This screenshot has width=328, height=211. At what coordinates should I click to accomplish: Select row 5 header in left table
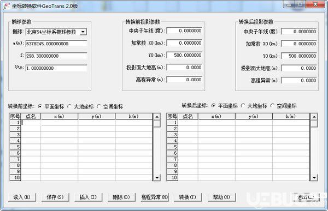tap(15, 147)
